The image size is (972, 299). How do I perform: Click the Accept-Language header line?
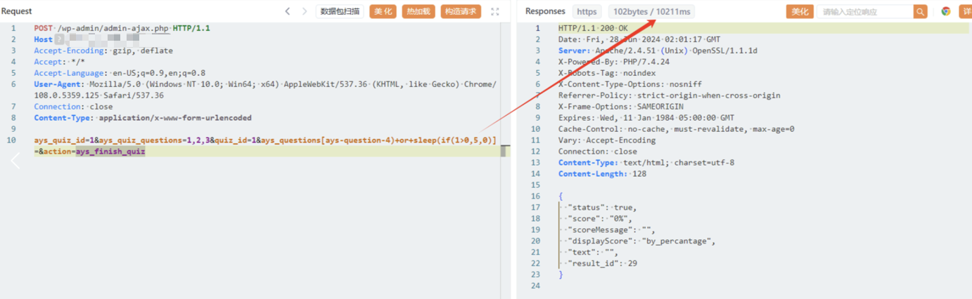[x=120, y=73]
